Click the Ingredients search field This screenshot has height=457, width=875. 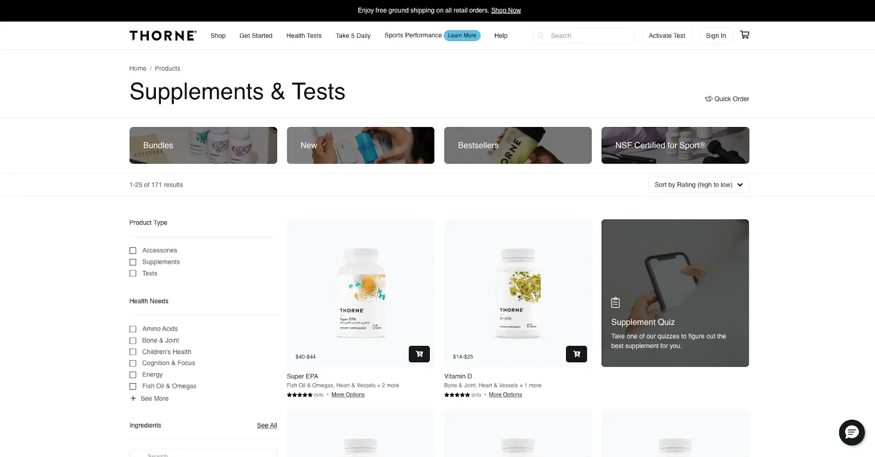203,453
